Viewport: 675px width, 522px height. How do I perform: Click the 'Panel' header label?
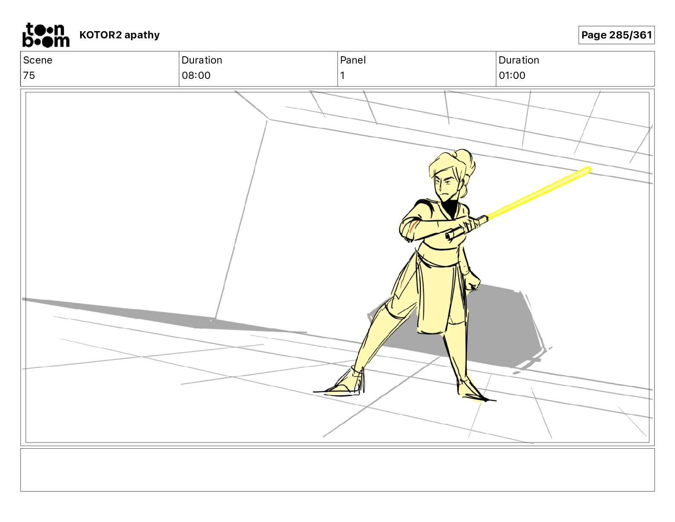point(353,60)
